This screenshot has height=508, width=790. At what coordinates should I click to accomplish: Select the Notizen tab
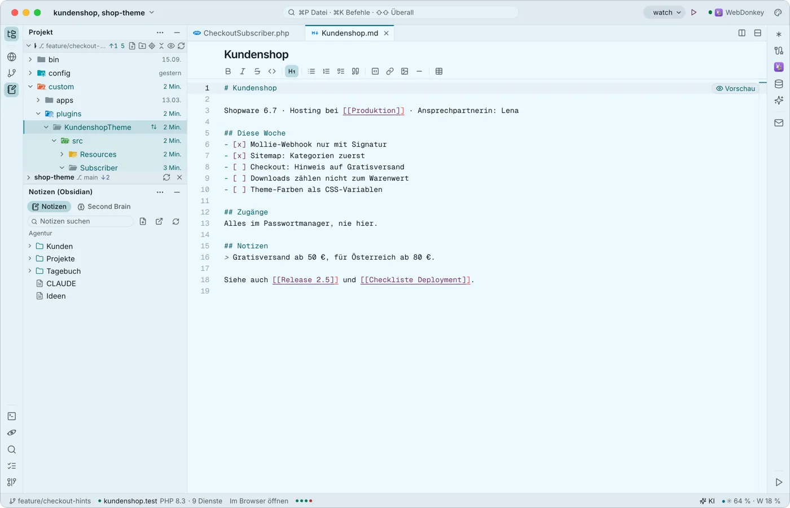(49, 207)
